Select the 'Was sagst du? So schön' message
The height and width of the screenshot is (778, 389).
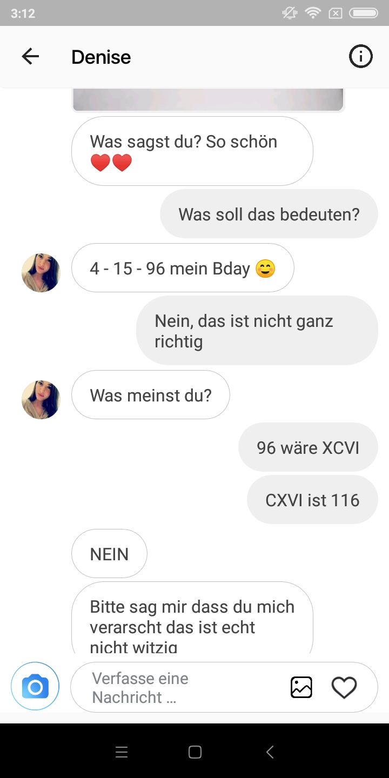[x=192, y=151]
